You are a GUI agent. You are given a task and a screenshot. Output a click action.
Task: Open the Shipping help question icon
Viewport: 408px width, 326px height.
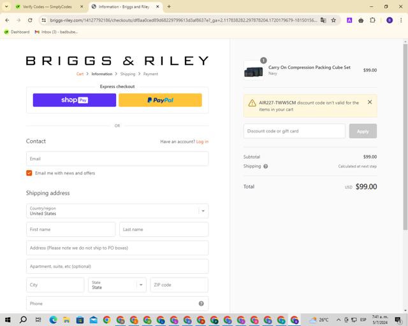click(265, 166)
